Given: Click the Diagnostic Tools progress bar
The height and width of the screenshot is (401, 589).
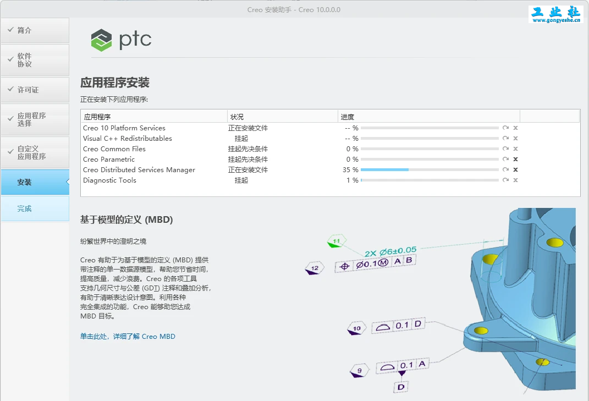Looking at the screenshot, I should coord(430,180).
